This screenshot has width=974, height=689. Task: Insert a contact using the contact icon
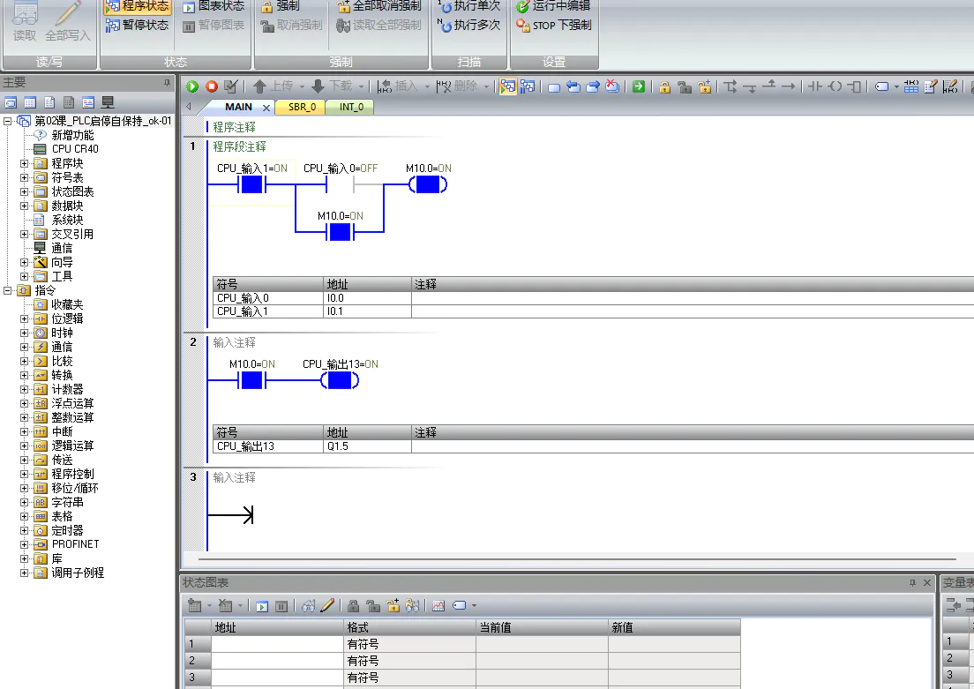coord(815,87)
